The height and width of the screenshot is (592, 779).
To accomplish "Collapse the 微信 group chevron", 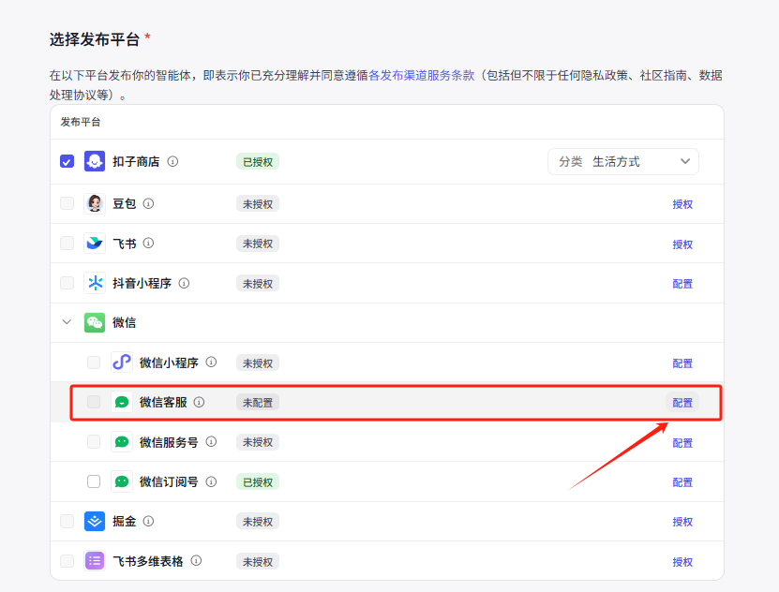I will [x=67, y=322].
